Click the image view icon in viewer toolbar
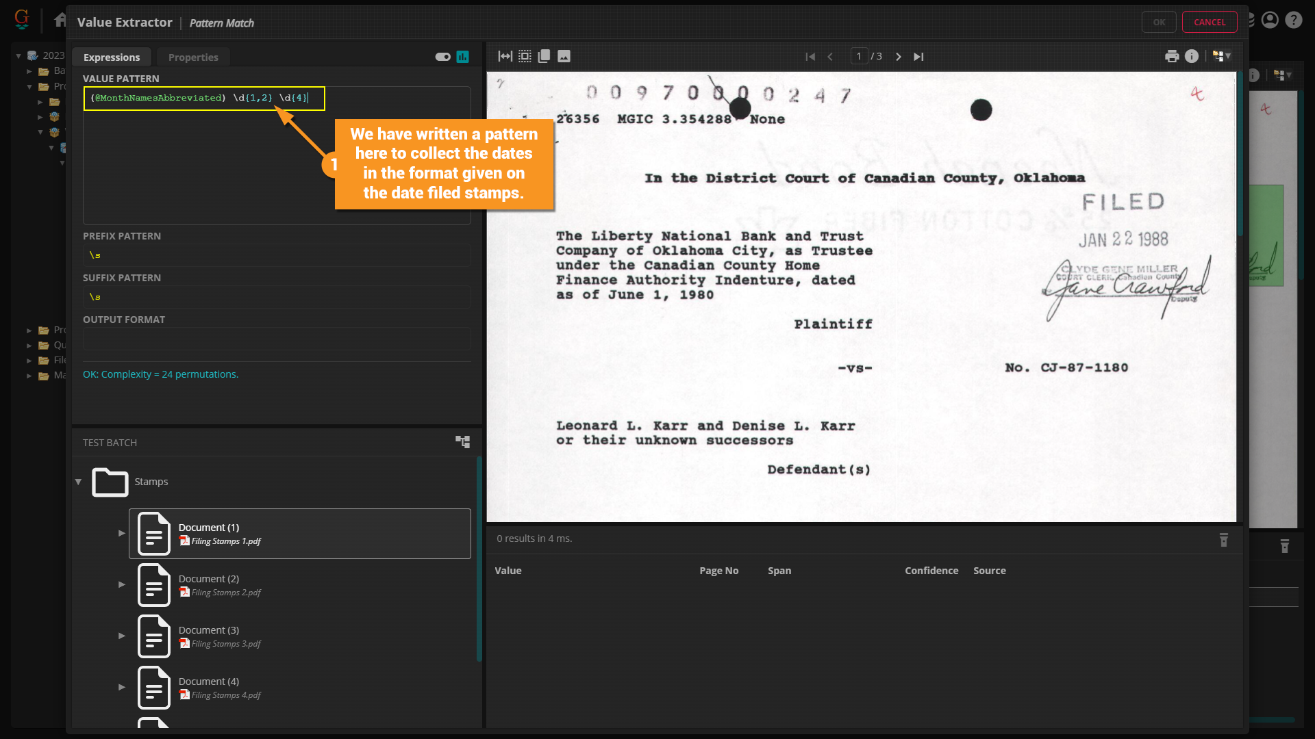 (x=564, y=56)
